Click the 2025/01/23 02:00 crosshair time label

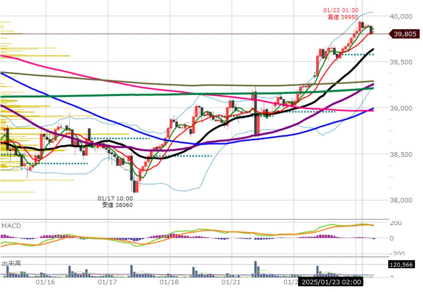[x=331, y=282]
